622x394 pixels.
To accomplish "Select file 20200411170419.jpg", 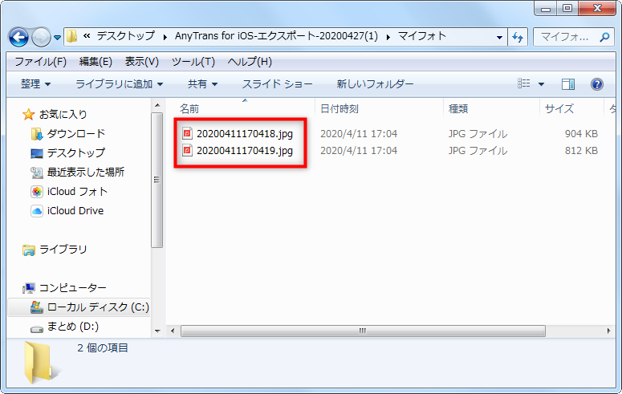I will tap(244, 151).
